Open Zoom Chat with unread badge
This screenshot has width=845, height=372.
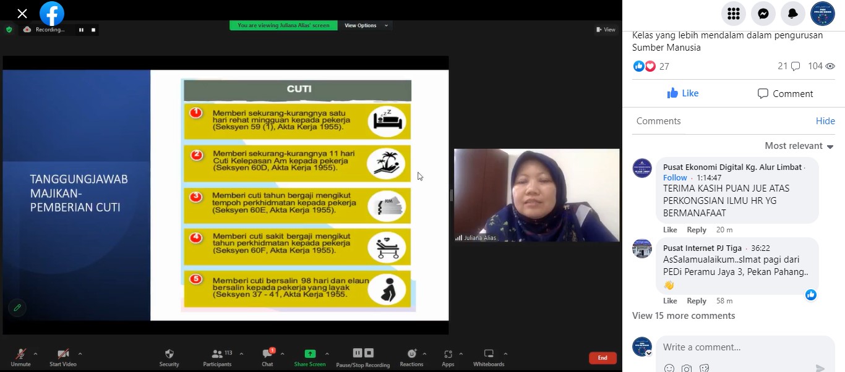(x=267, y=357)
